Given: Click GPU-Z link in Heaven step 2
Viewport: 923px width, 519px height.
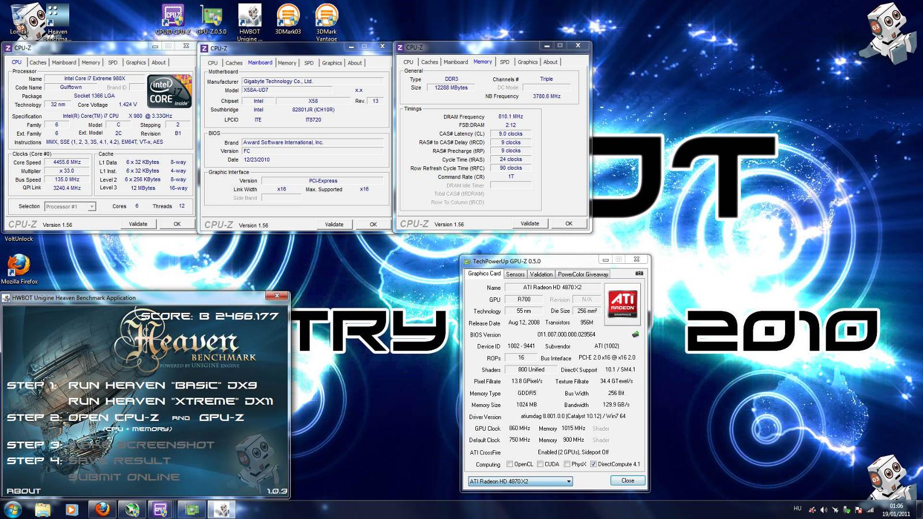Looking at the screenshot, I should pyautogui.click(x=222, y=417).
